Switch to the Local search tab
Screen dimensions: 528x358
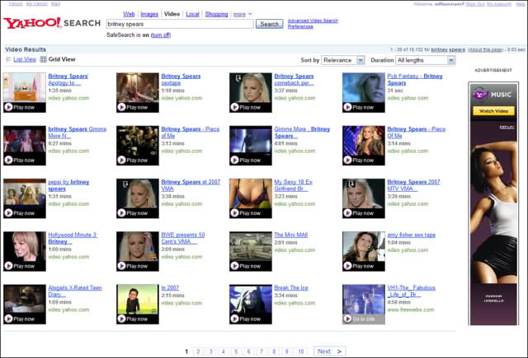click(x=192, y=14)
